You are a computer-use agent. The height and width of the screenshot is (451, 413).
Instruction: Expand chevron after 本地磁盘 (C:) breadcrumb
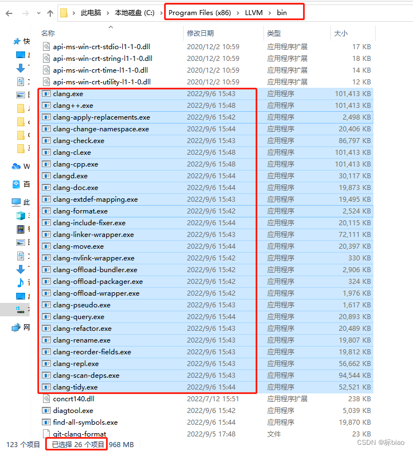tap(161, 13)
